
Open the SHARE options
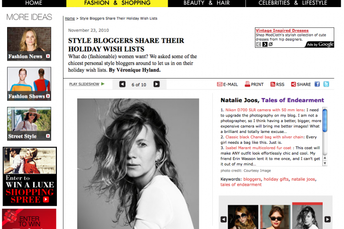[x=301, y=84]
